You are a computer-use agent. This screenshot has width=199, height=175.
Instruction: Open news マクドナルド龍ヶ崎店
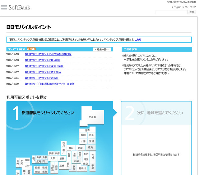(x=43, y=60)
